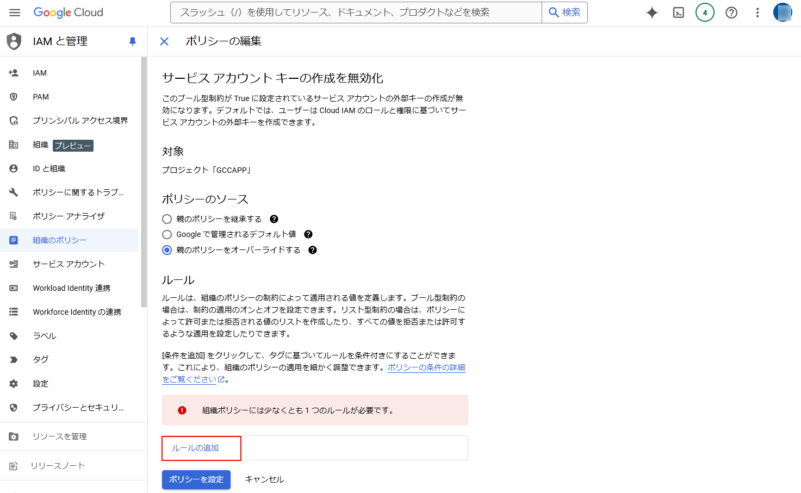This screenshot has width=801, height=493.
Task: Click the リリースノート clipboard icon
Action: 14,466
